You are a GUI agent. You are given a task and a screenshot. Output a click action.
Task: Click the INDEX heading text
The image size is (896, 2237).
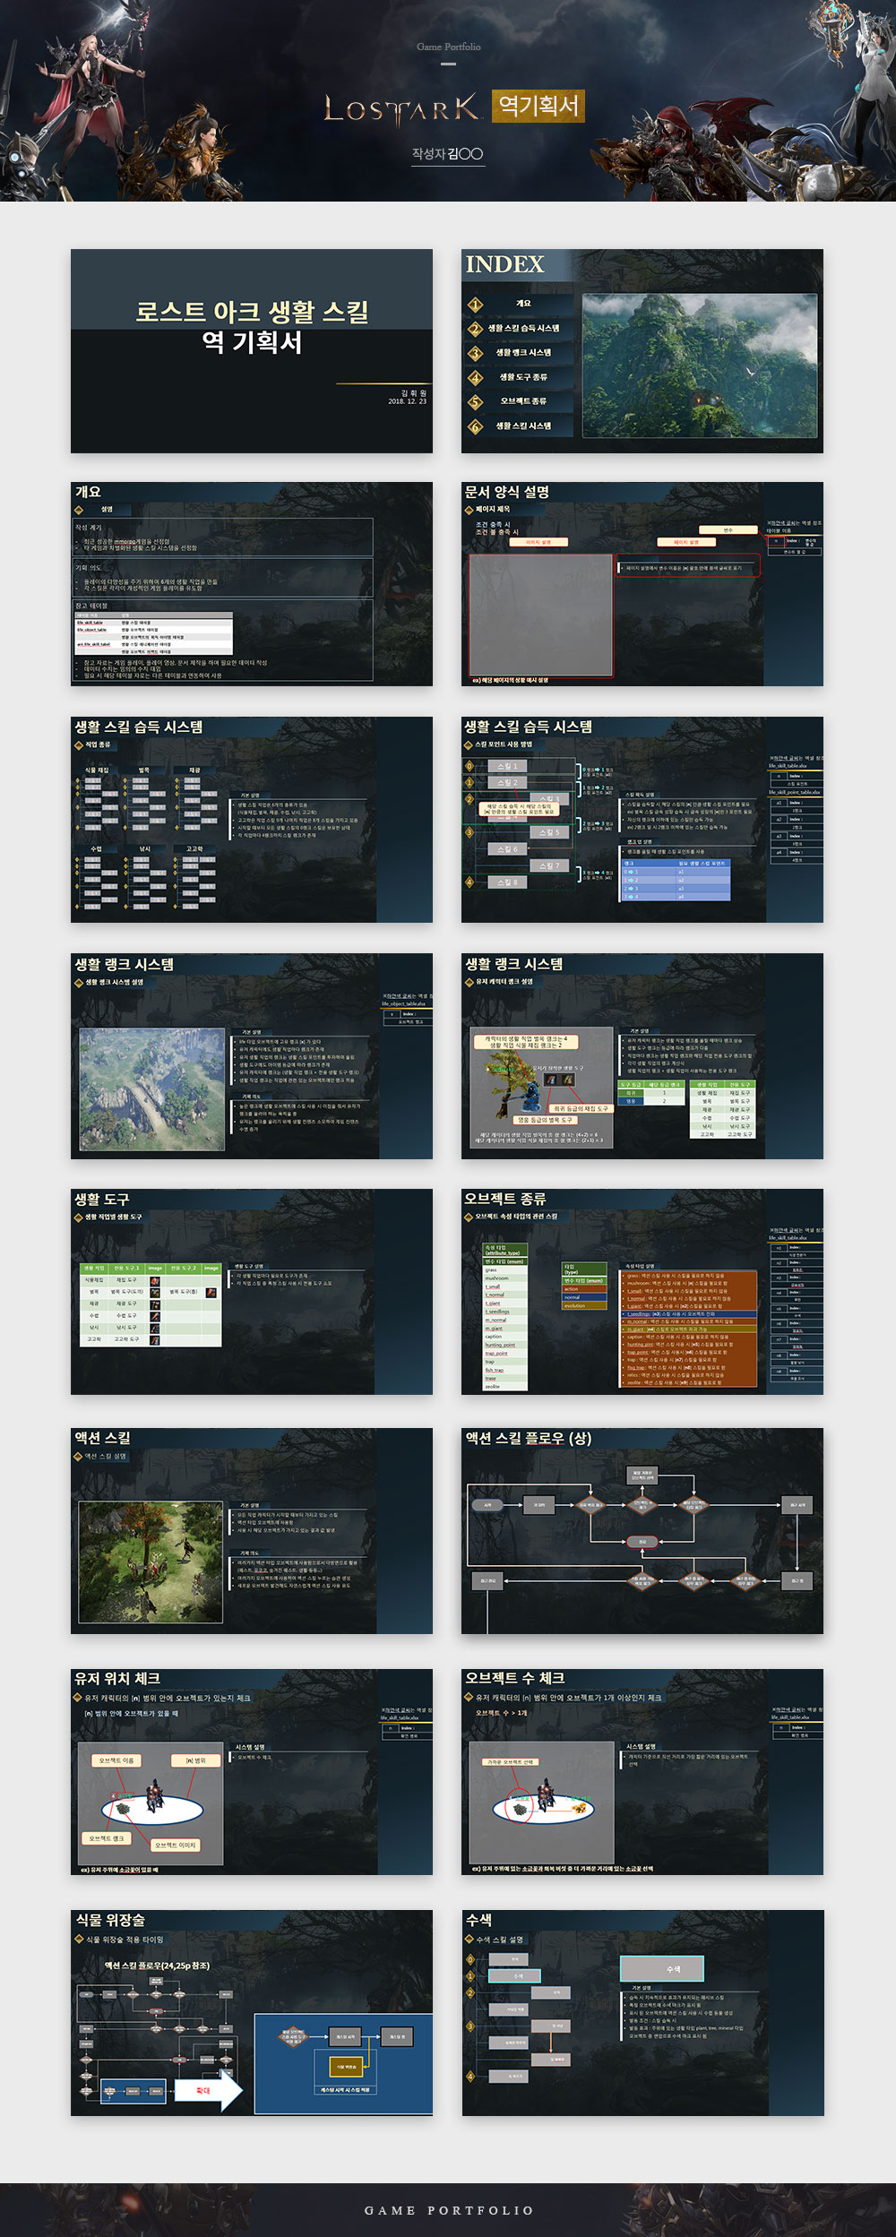504,264
